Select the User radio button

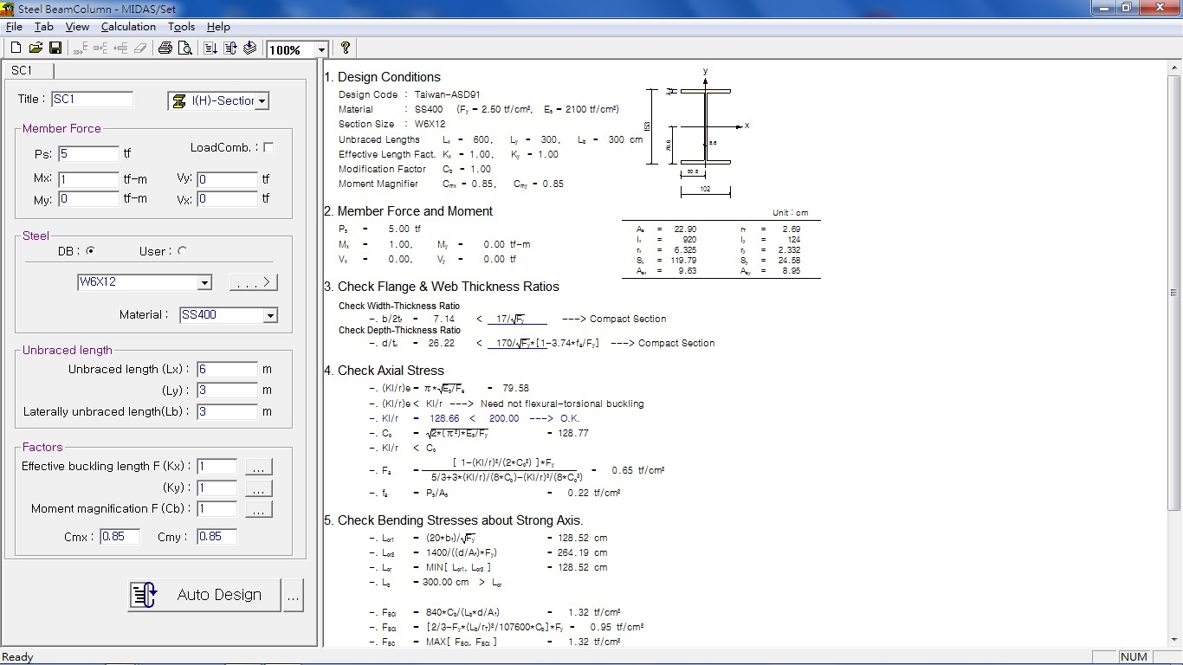pos(182,251)
